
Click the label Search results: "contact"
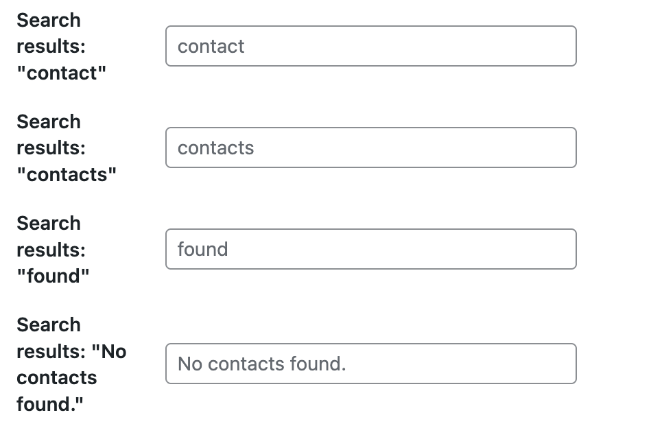click(x=62, y=47)
